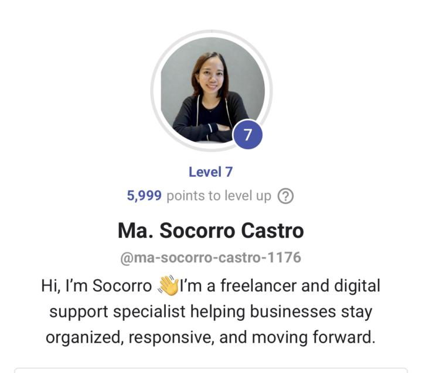Click the "@" symbol in the handle
422x373 pixels.
tap(127, 258)
